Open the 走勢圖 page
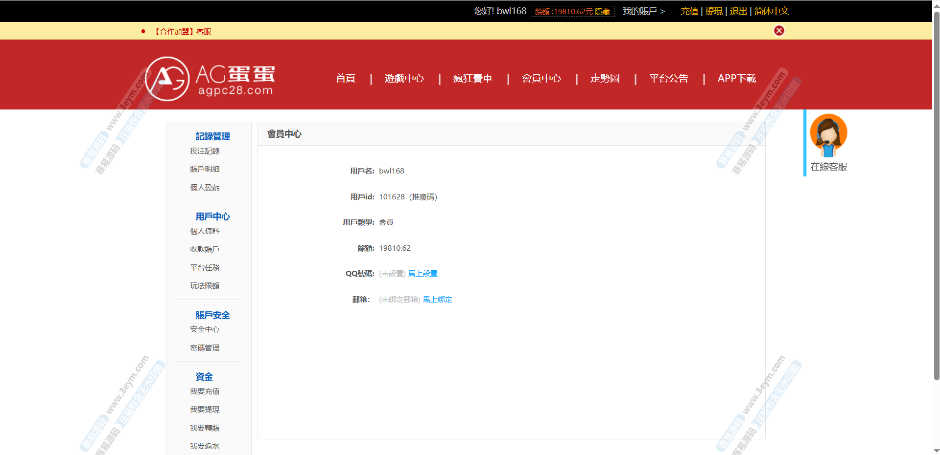The width and height of the screenshot is (940, 455). pos(605,78)
